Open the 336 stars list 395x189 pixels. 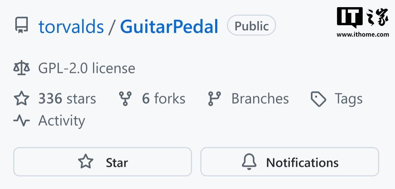tap(67, 99)
